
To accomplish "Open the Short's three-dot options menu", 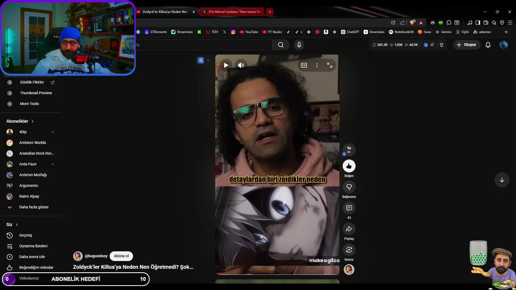I will point(317,65).
